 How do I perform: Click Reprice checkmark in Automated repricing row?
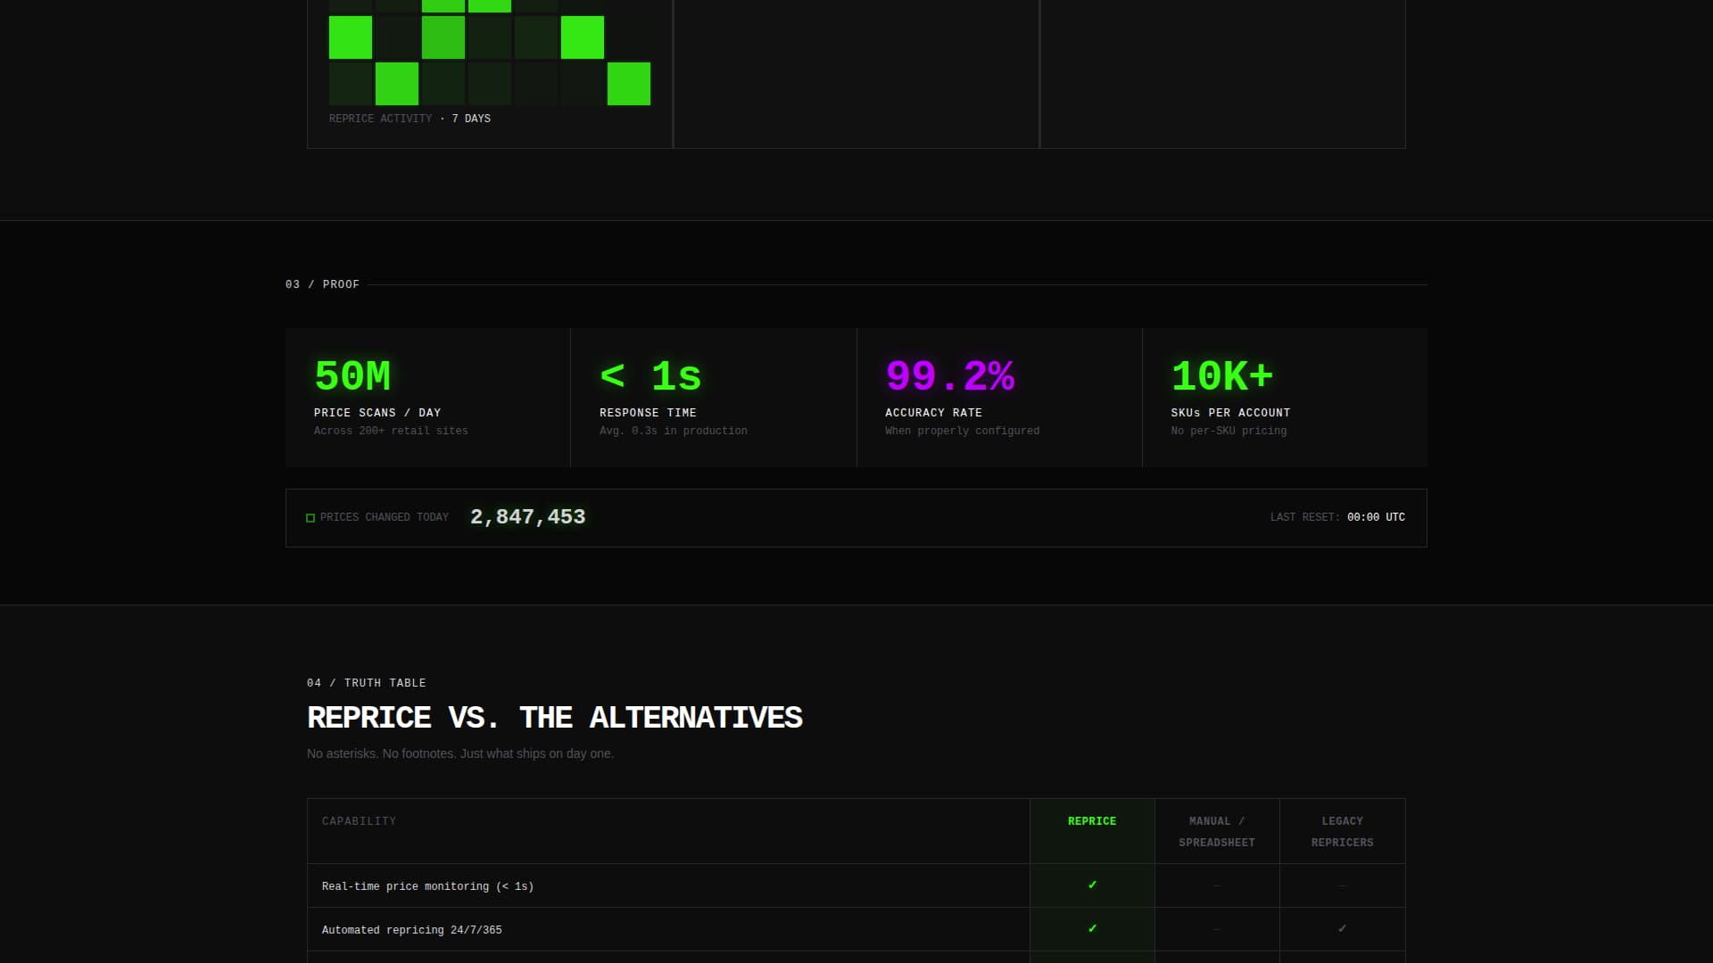[1092, 929]
